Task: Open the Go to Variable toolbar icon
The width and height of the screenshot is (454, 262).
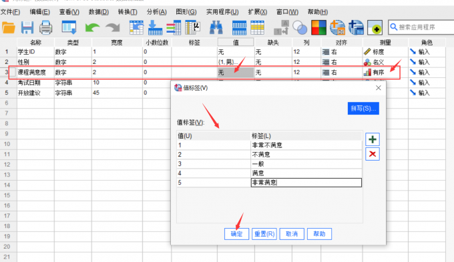Action: pyautogui.click(x=155, y=28)
